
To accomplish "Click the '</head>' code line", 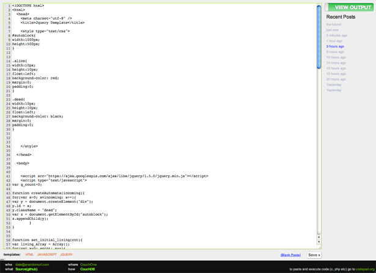I will [24, 155].
